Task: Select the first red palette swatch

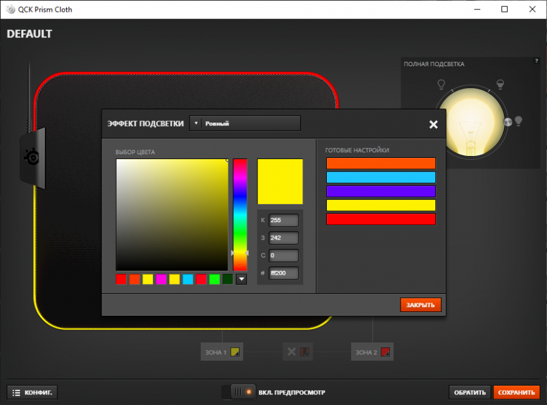Action: point(121,280)
